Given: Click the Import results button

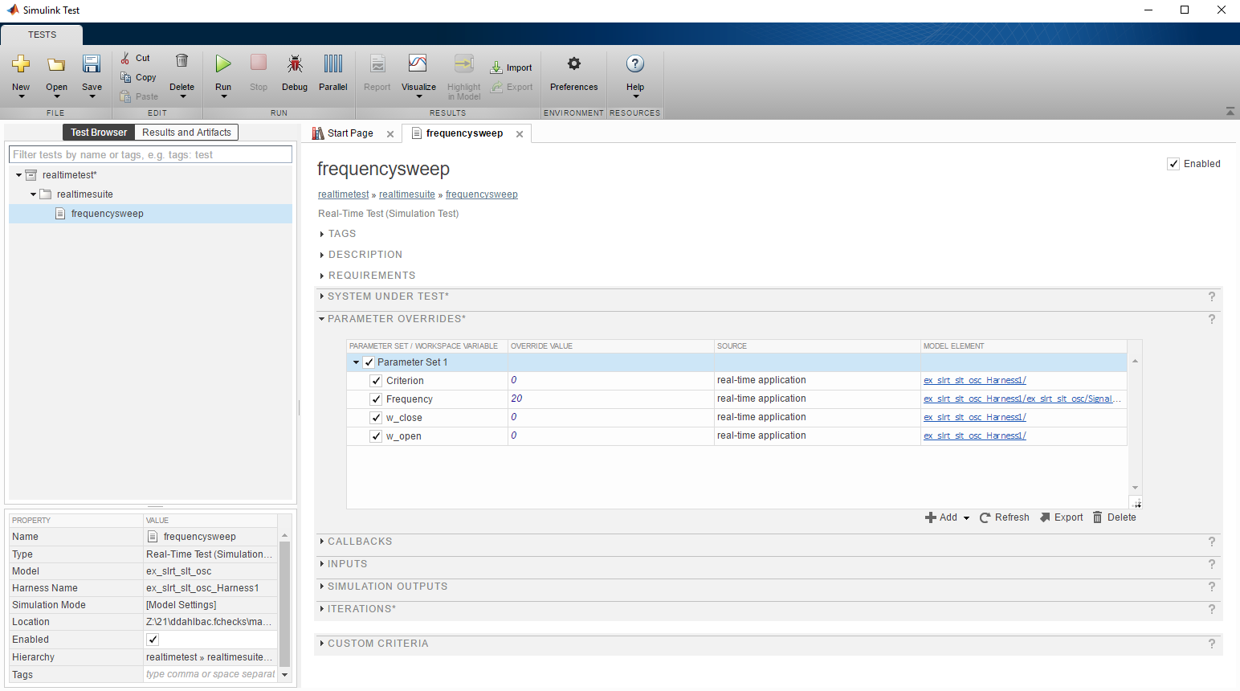Looking at the screenshot, I should tap(512, 67).
